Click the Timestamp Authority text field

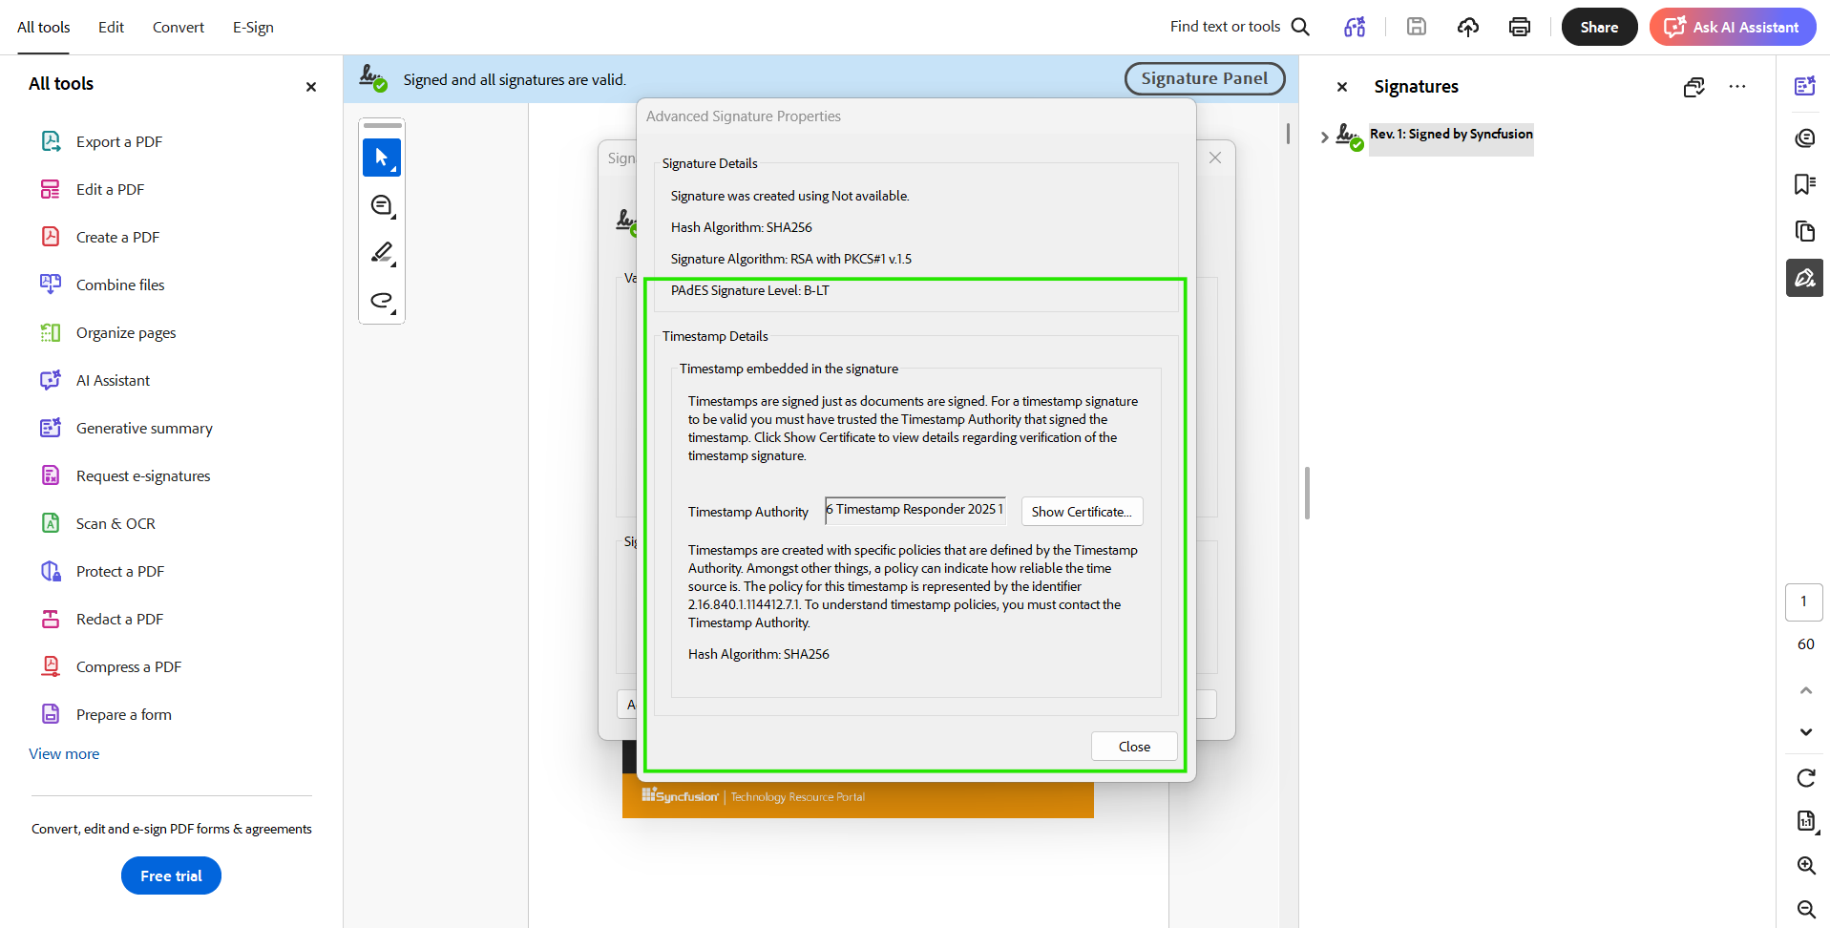click(915, 510)
